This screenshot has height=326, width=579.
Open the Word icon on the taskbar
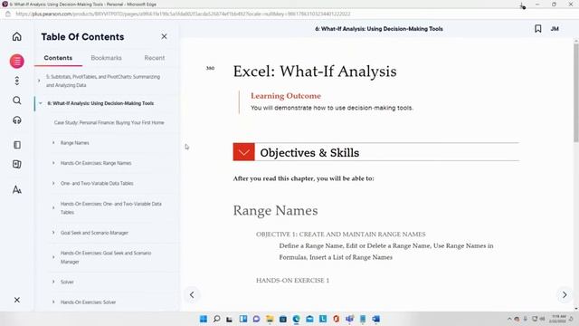[x=376, y=319]
